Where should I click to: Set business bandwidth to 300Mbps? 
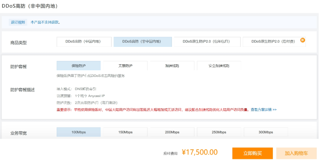coord(266,132)
